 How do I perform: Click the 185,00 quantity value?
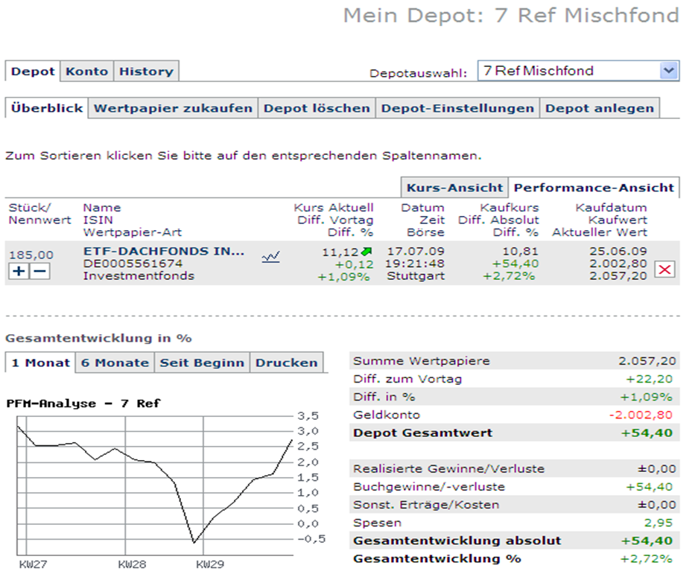coord(31,255)
